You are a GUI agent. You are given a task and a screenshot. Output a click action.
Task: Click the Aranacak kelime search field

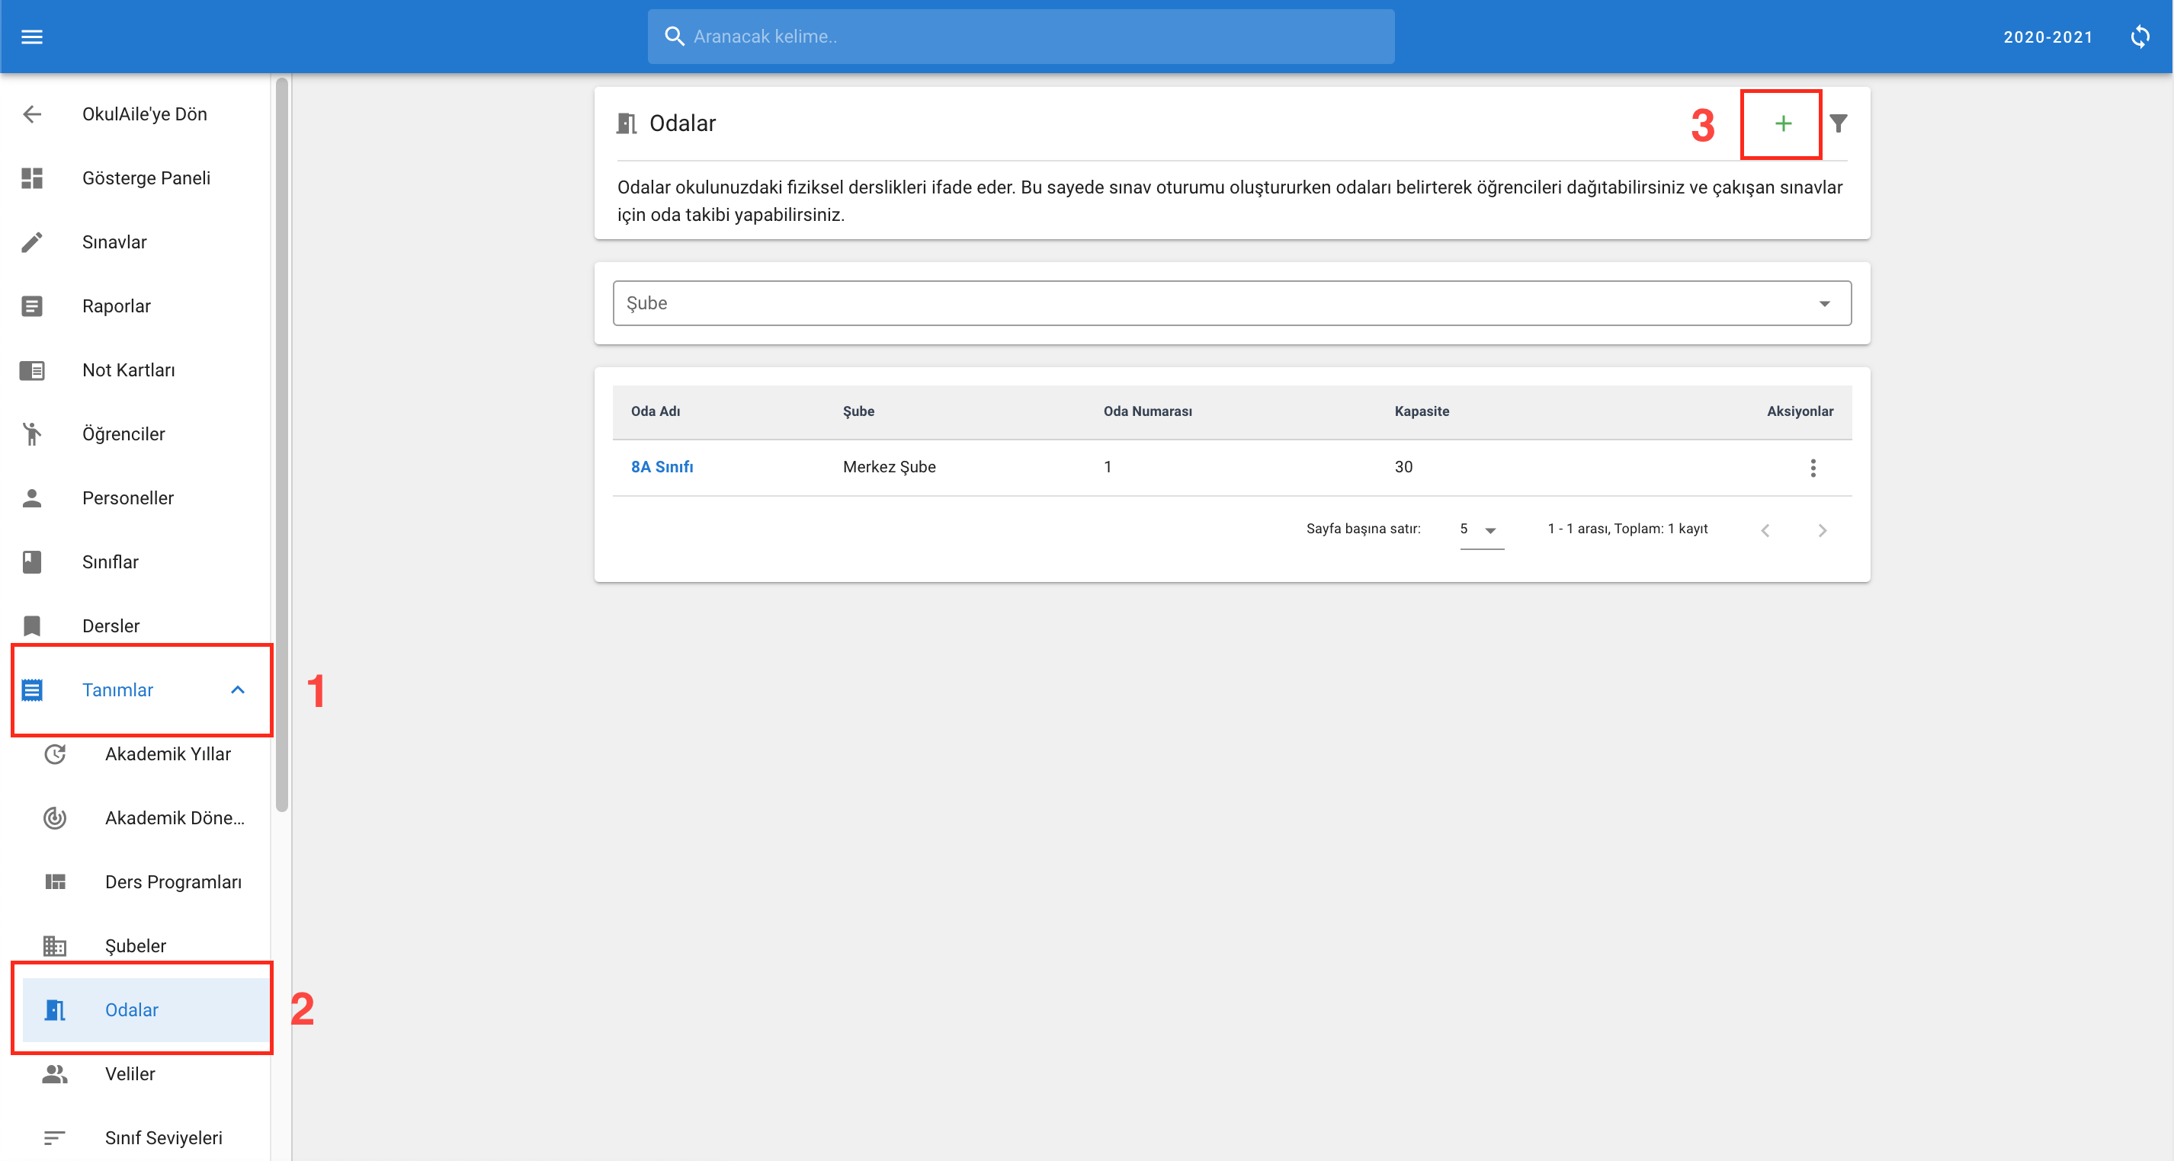coord(1021,37)
